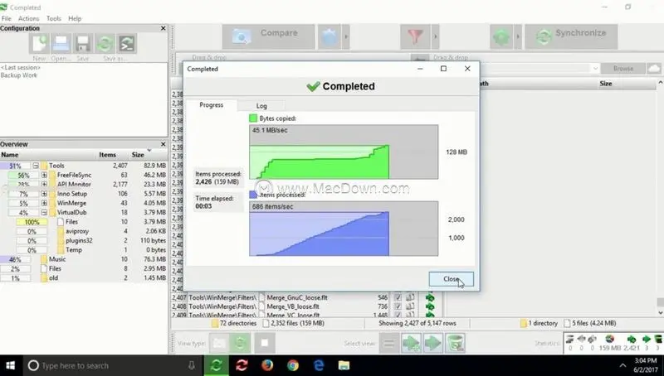The image size is (664, 376).
Task: Click the Items processed blue swatch
Action: pyautogui.click(x=253, y=195)
